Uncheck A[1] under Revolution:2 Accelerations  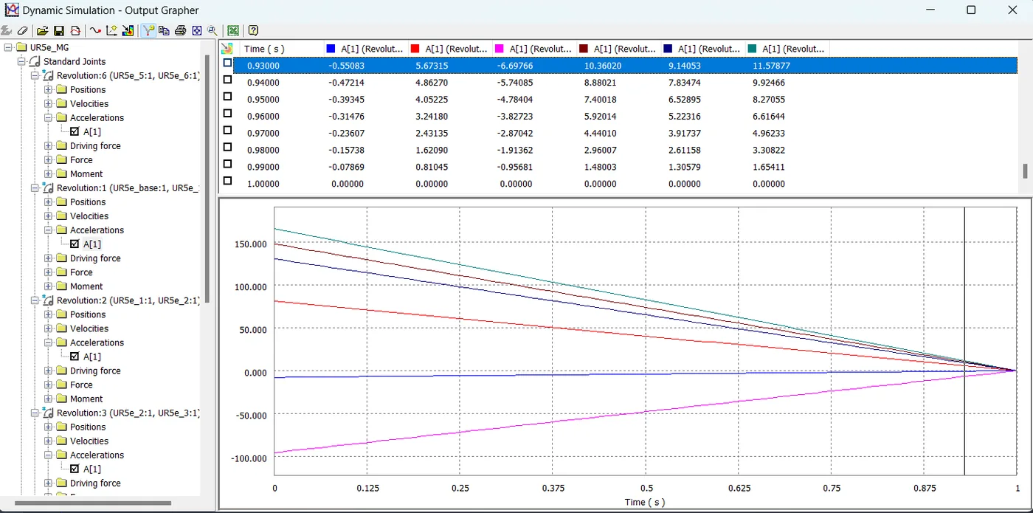point(75,357)
